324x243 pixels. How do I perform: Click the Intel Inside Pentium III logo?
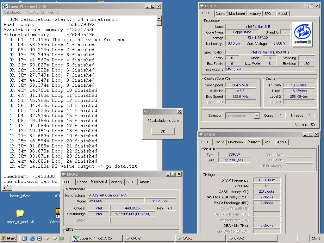pyautogui.click(x=302, y=34)
